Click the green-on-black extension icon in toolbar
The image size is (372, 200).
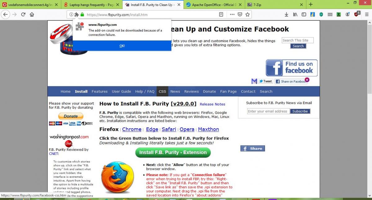tap(339, 15)
